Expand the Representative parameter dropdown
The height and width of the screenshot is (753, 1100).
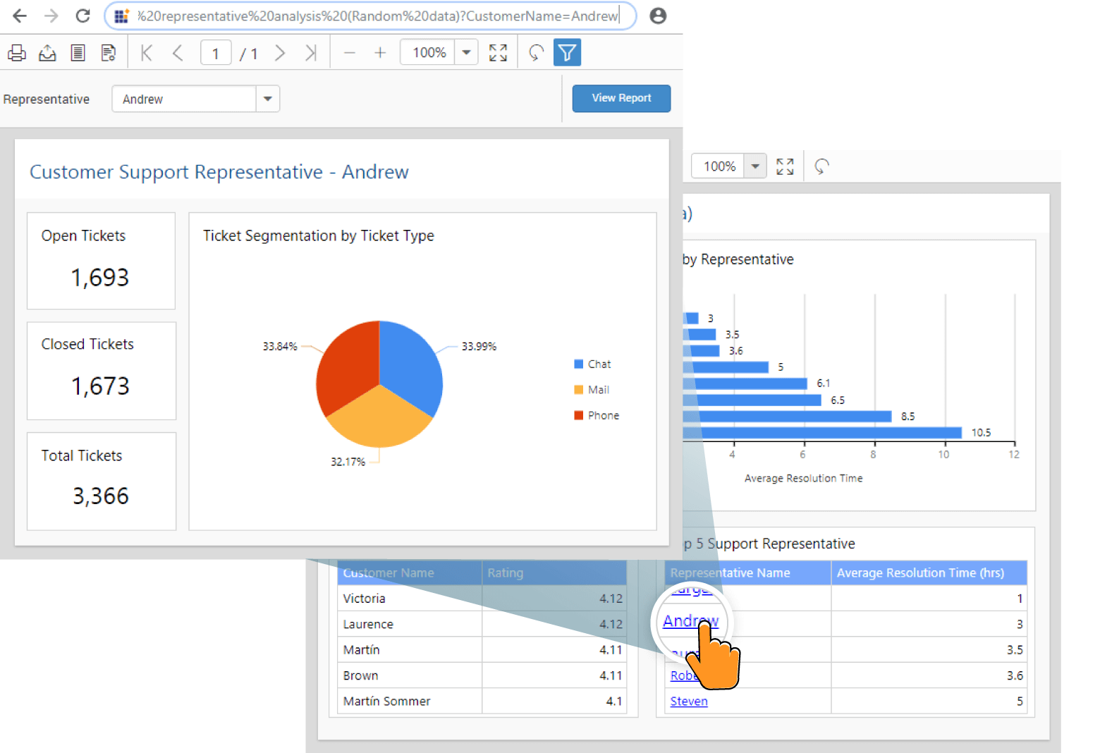267,99
